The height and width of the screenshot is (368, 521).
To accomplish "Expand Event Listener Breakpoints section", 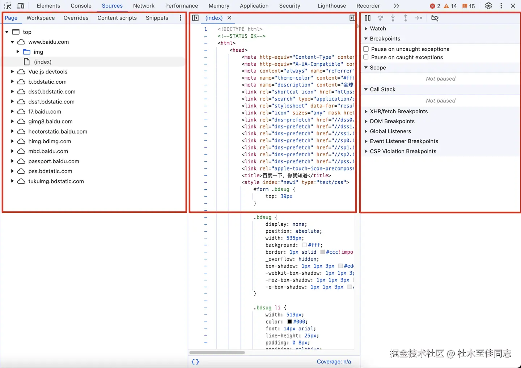I will [366, 141].
